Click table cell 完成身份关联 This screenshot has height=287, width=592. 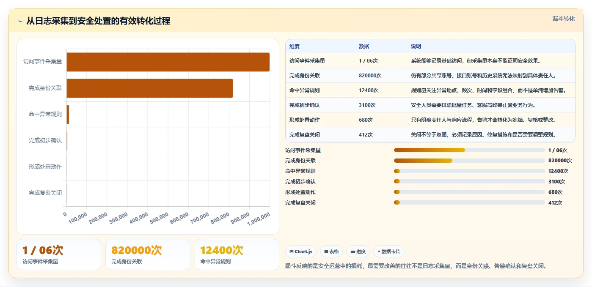coord(305,76)
